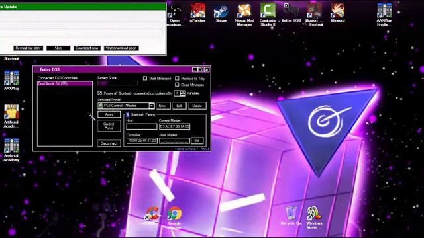The height and width of the screenshot is (238, 424).
Task: Select DualShock 3 (USB) in controllers list
Action: coord(65,84)
